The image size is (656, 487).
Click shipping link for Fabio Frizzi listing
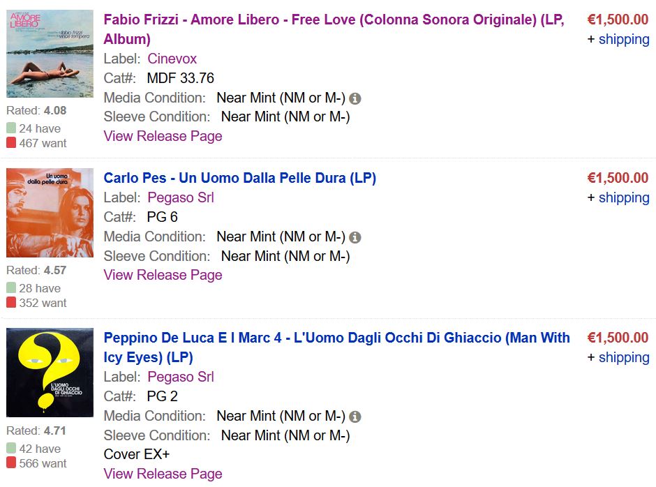pos(624,39)
